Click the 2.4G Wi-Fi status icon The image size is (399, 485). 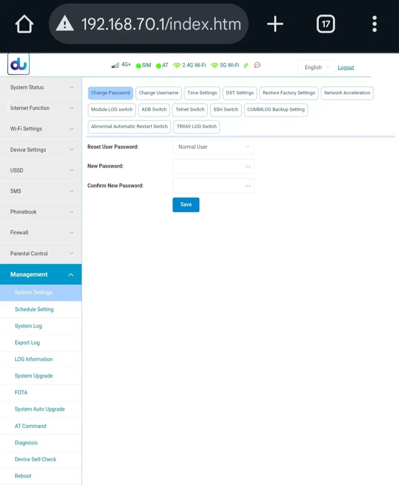pyautogui.click(x=177, y=65)
